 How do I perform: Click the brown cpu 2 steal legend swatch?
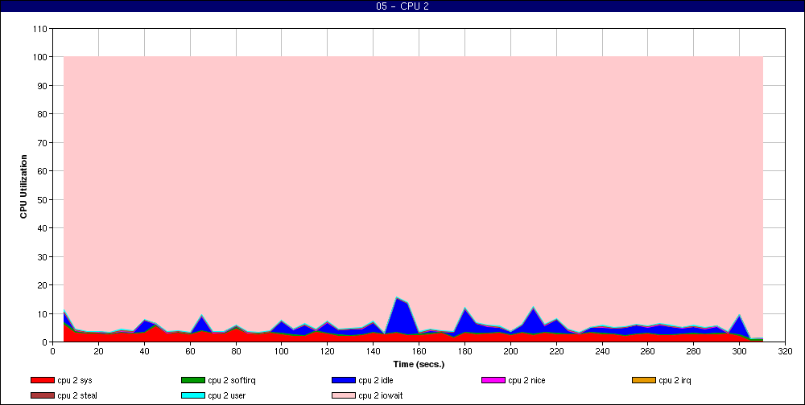[x=43, y=395]
